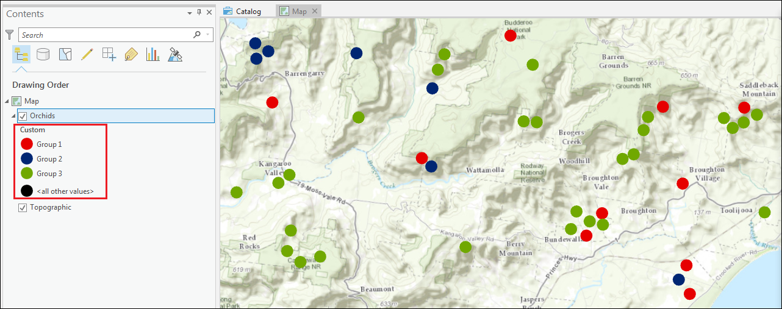Select List By Editing pencil icon
The height and width of the screenshot is (309, 782).
[x=87, y=54]
